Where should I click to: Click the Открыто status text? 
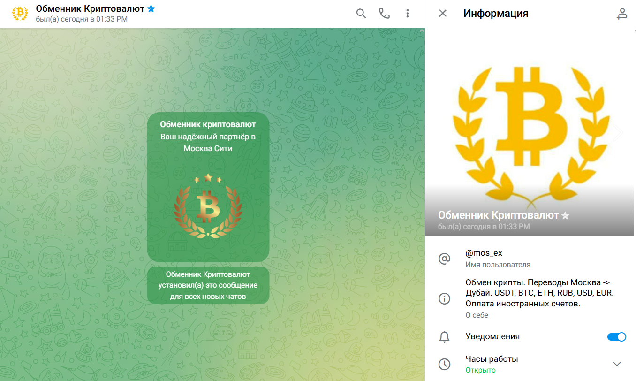(x=480, y=370)
